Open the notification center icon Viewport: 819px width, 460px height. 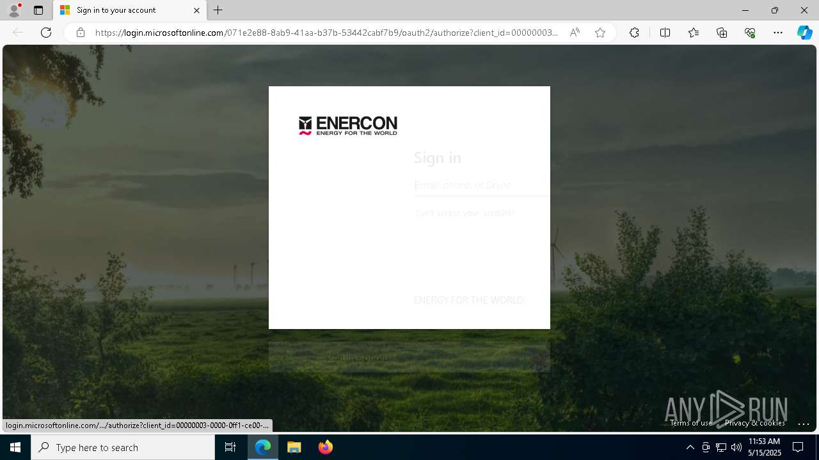798,447
